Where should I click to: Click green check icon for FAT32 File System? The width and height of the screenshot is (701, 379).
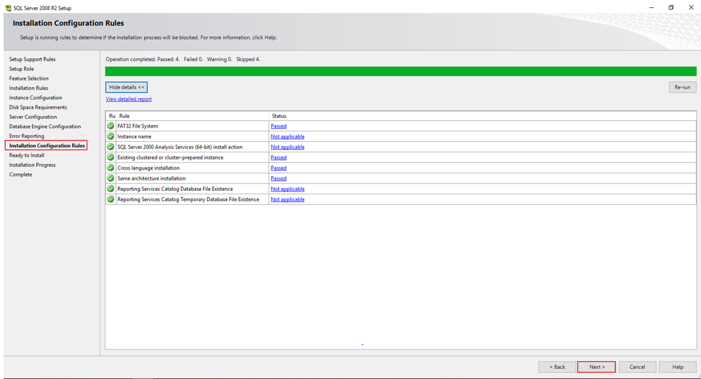(x=111, y=126)
